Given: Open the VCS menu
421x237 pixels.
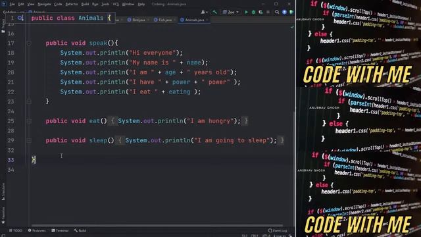Looking at the screenshot, I should pos(116,4).
